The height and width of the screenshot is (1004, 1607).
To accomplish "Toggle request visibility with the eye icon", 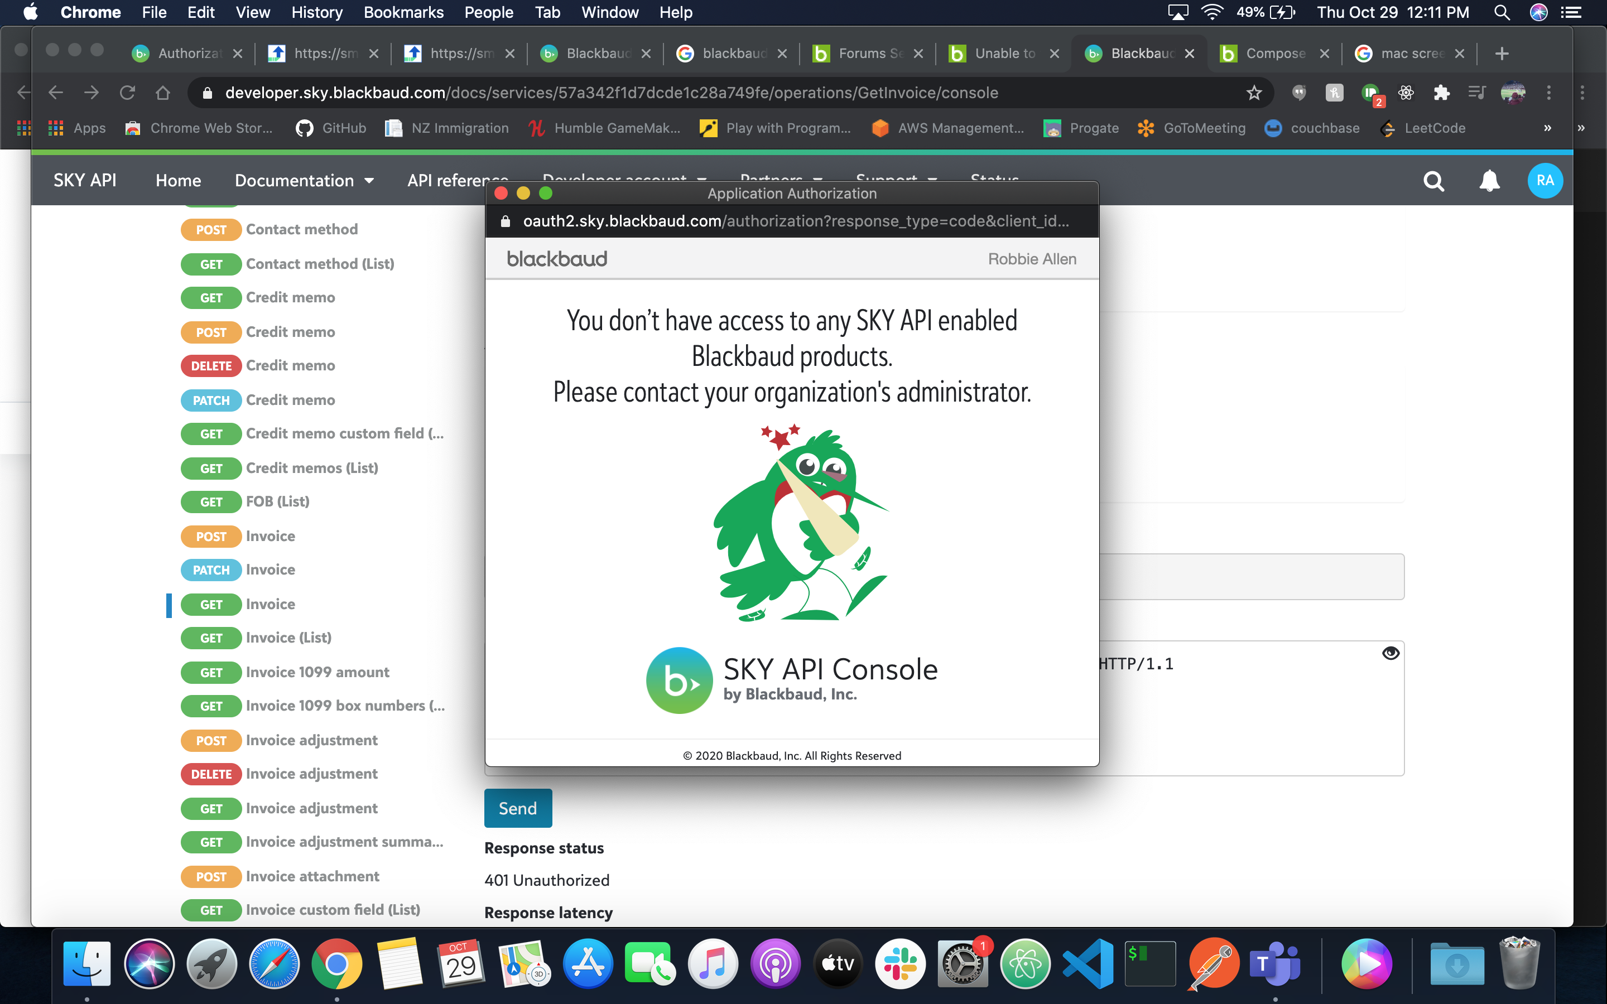I will (1391, 653).
